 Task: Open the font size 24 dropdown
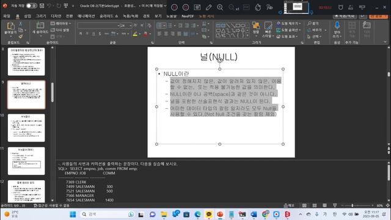130,26
